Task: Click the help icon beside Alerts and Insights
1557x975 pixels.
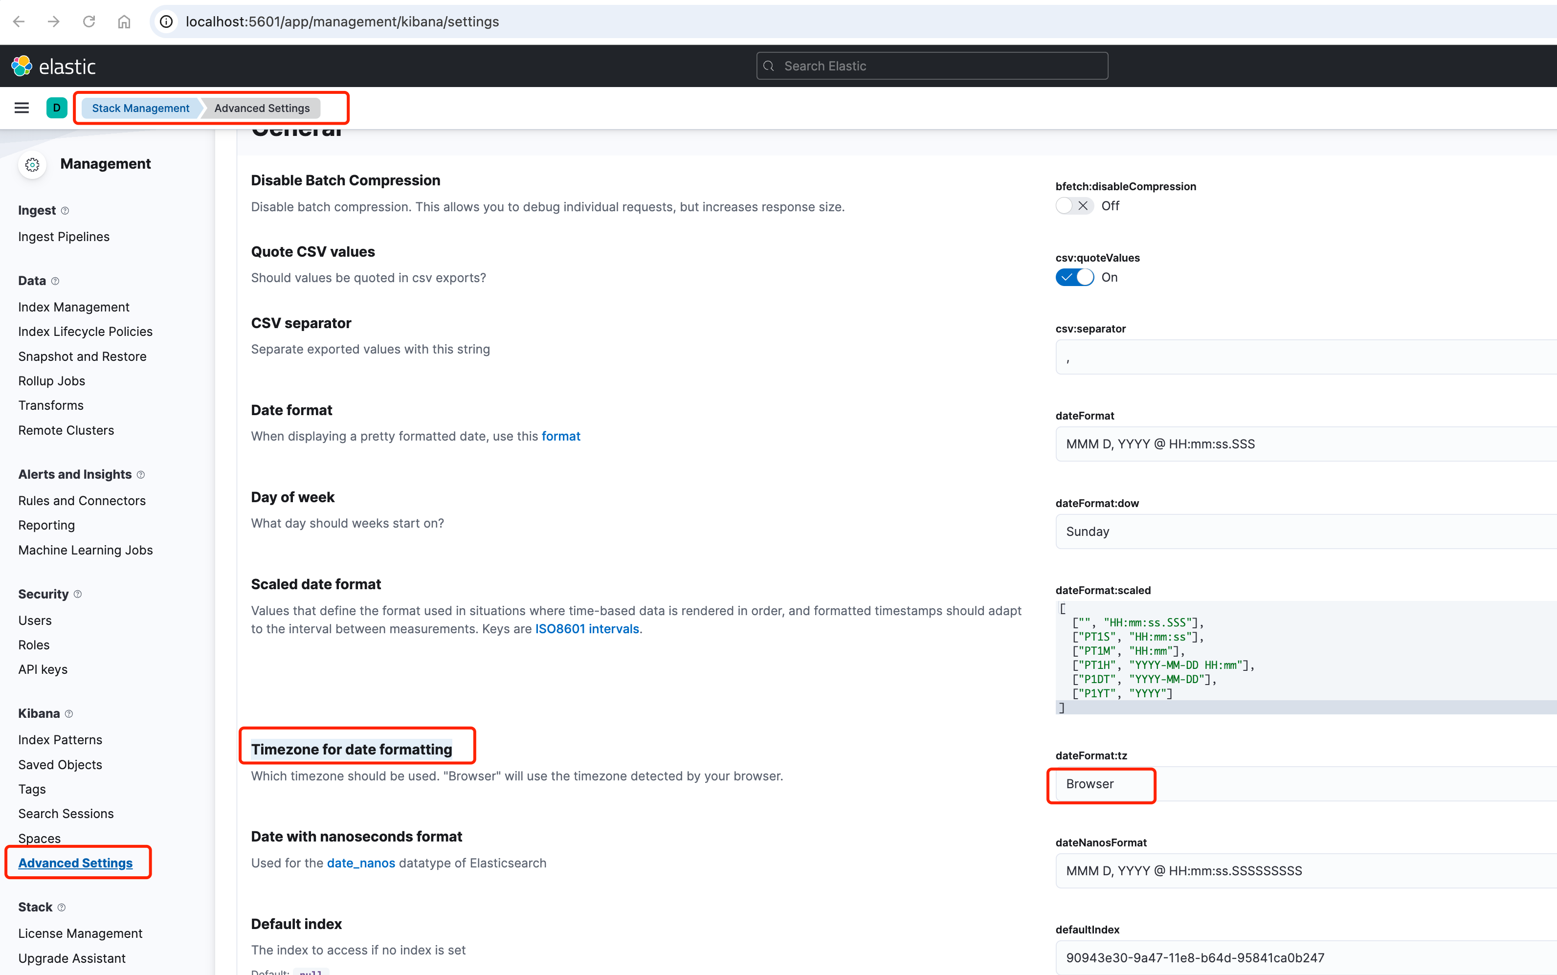Action: click(140, 475)
